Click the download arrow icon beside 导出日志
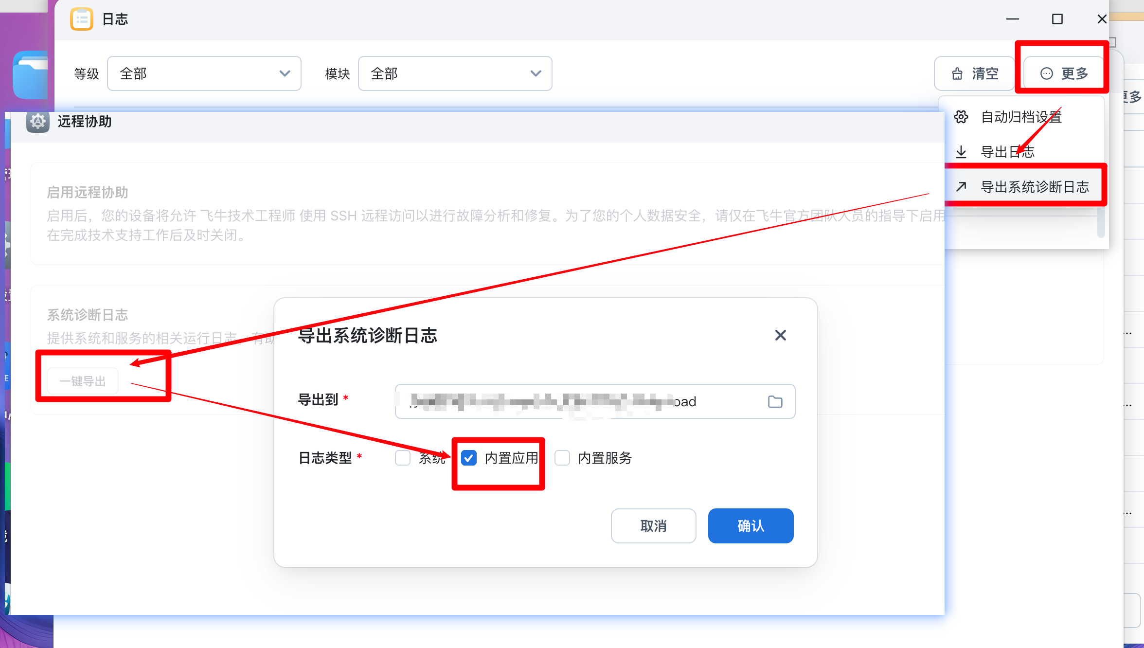The image size is (1144, 648). click(x=961, y=152)
